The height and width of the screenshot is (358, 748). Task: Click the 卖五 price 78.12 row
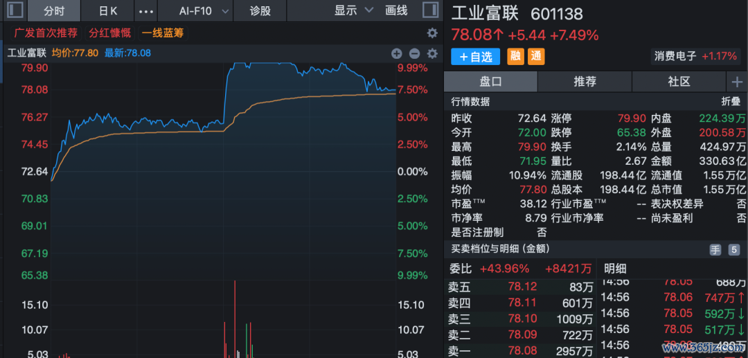pyautogui.click(x=520, y=287)
